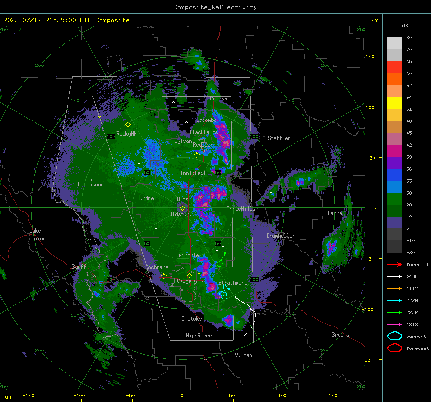Select the cyan 27ZW arrow legend symbol

[395, 301]
